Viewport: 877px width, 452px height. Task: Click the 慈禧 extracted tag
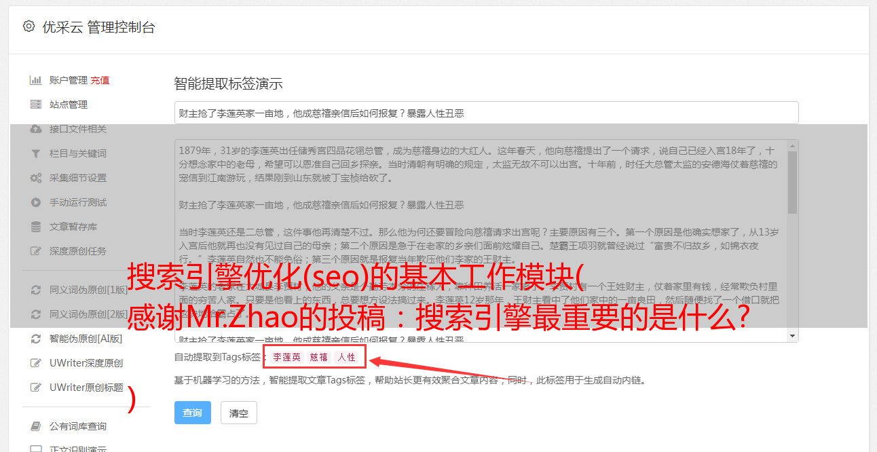[319, 357]
